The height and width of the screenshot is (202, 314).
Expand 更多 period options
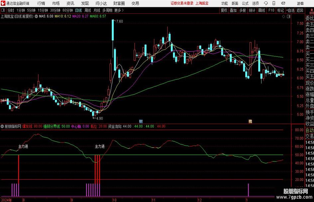[119, 10]
